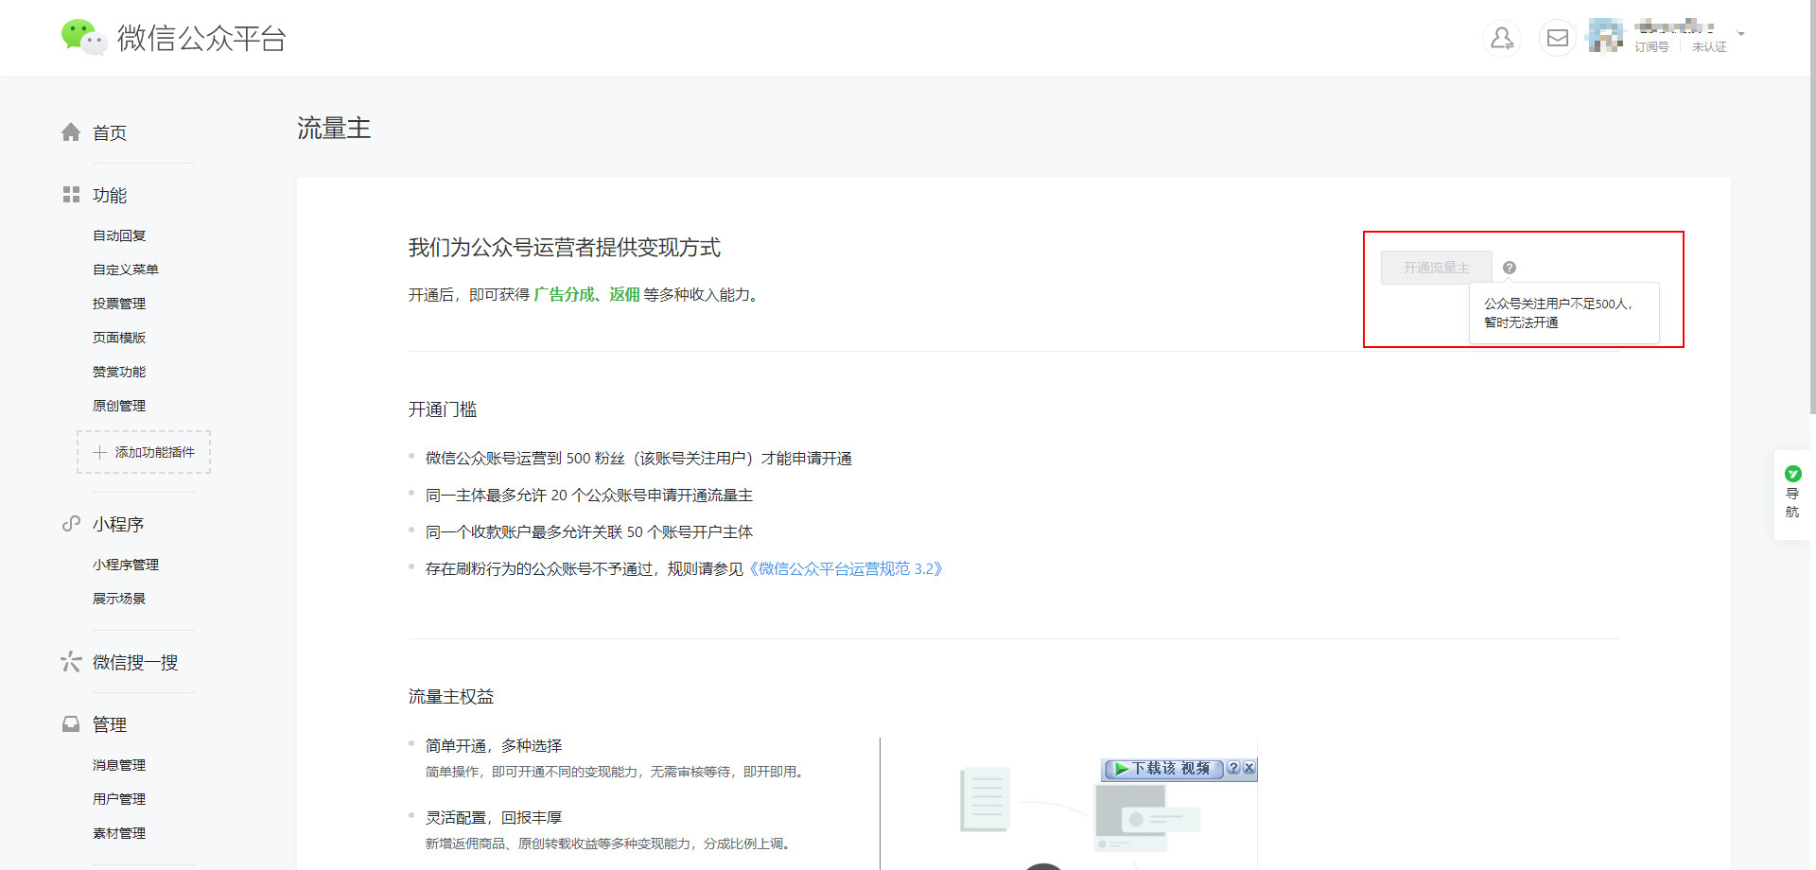Open 管理 section heading
This screenshot has width=1816, height=870.
point(110,725)
